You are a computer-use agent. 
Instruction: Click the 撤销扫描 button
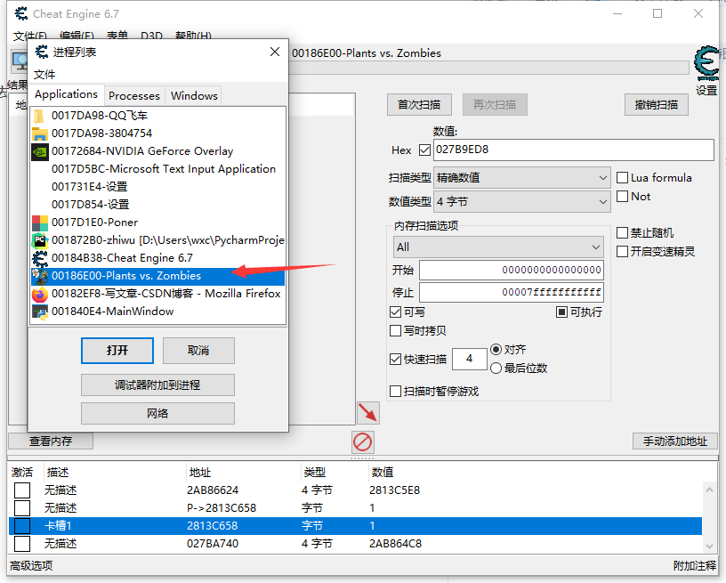click(656, 105)
